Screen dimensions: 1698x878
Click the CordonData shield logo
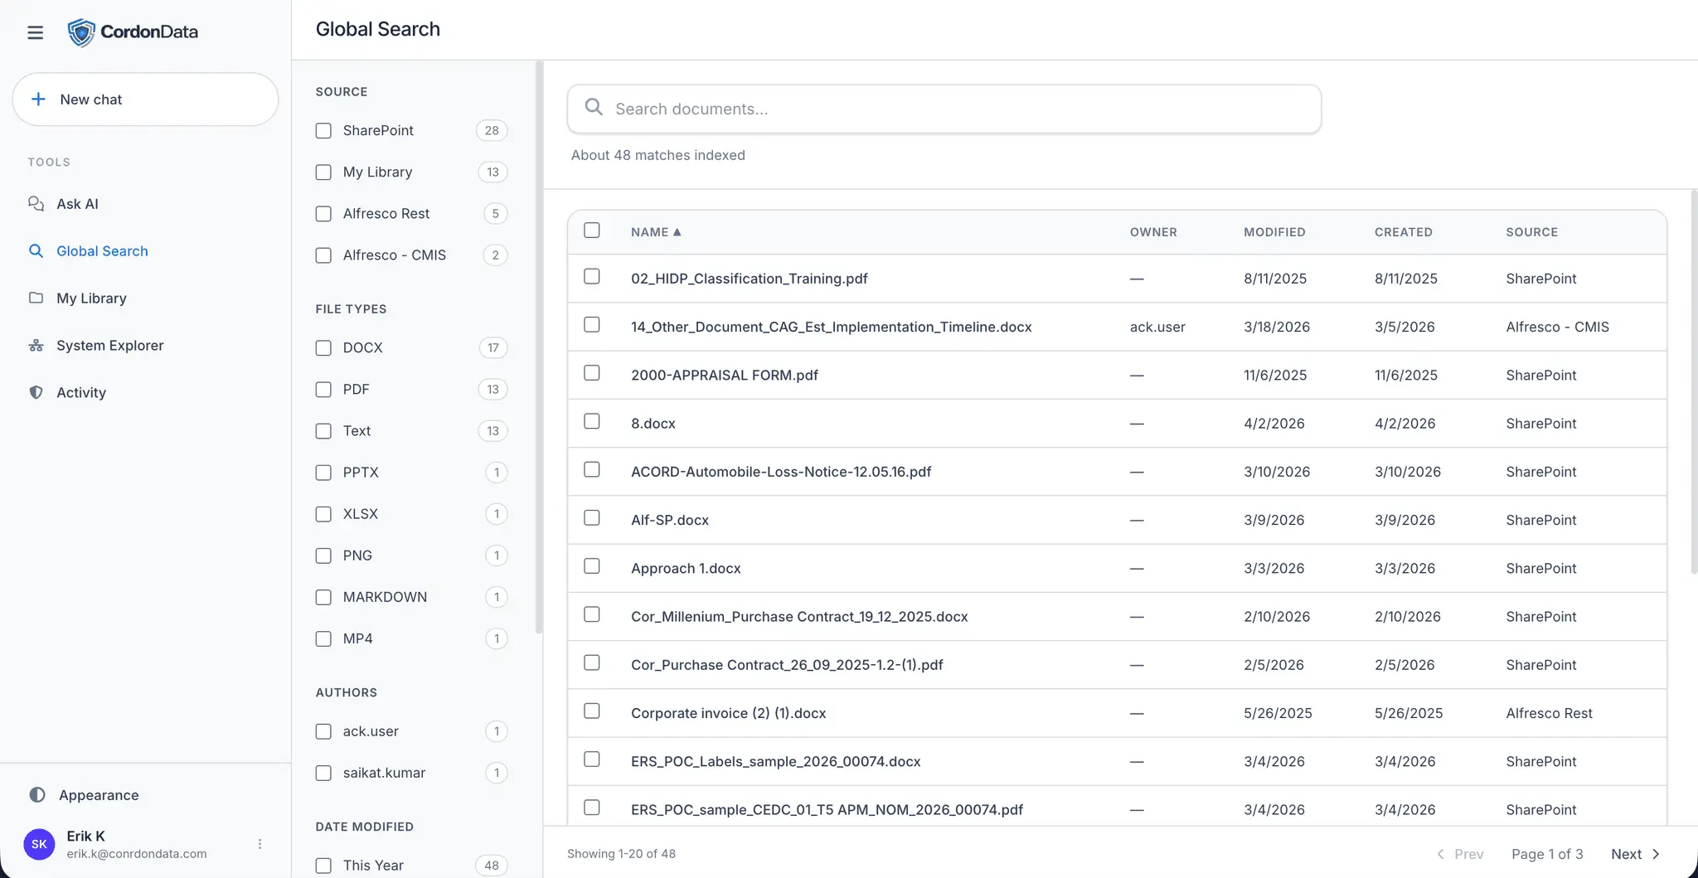pos(80,32)
